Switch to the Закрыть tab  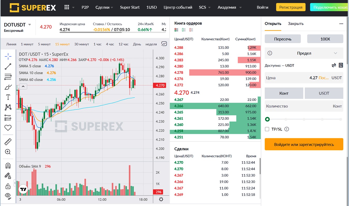[296, 24]
